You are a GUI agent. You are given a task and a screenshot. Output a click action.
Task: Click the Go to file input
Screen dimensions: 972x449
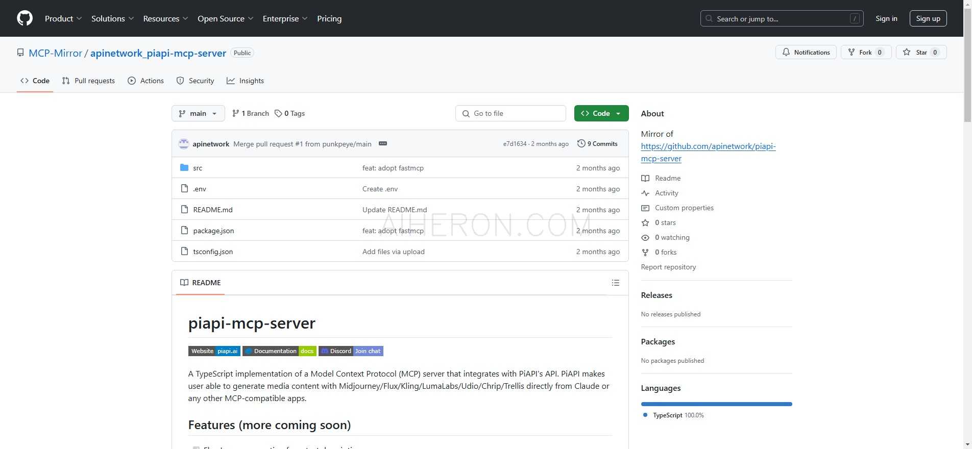(511, 113)
